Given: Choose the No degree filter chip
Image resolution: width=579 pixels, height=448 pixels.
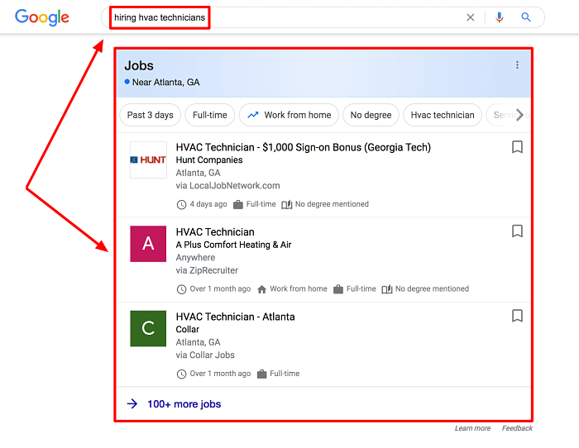Looking at the screenshot, I should pyautogui.click(x=371, y=115).
